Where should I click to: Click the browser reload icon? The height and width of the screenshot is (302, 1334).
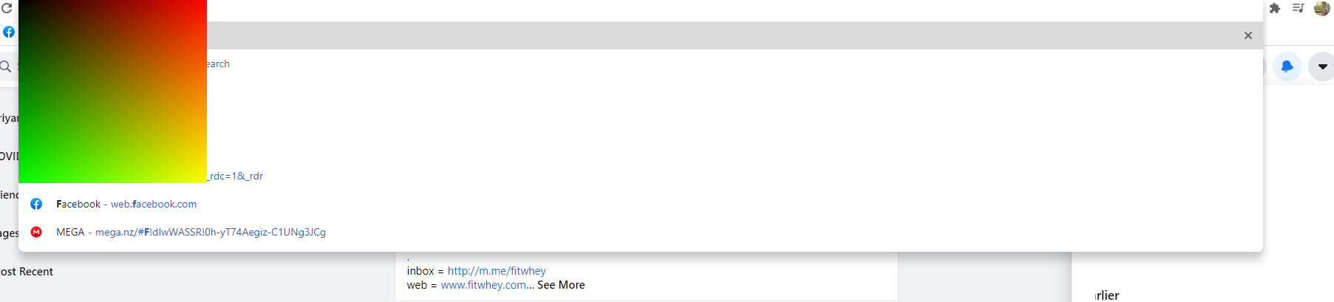tap(7, 8)
